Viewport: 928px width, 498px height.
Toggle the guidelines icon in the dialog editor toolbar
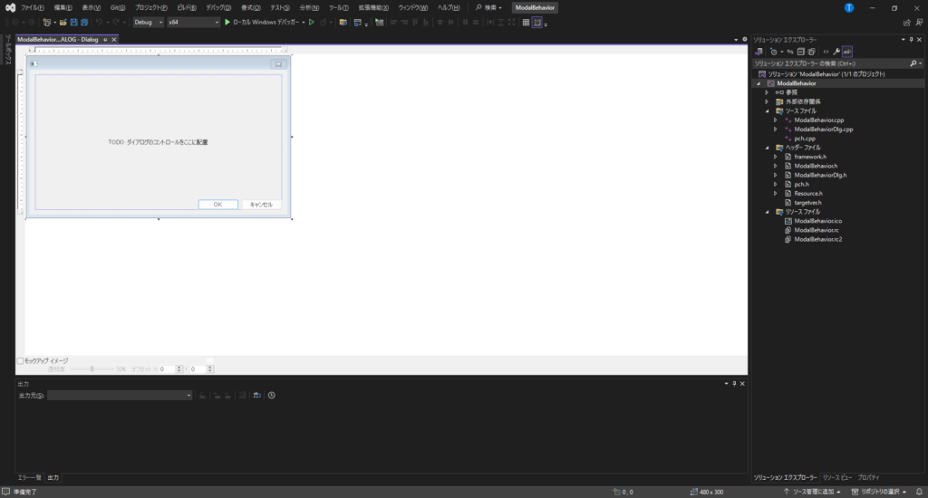coord(537,22)
